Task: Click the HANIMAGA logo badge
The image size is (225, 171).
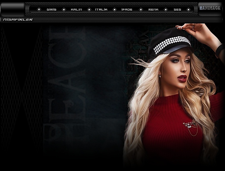Action: point(210,8)
